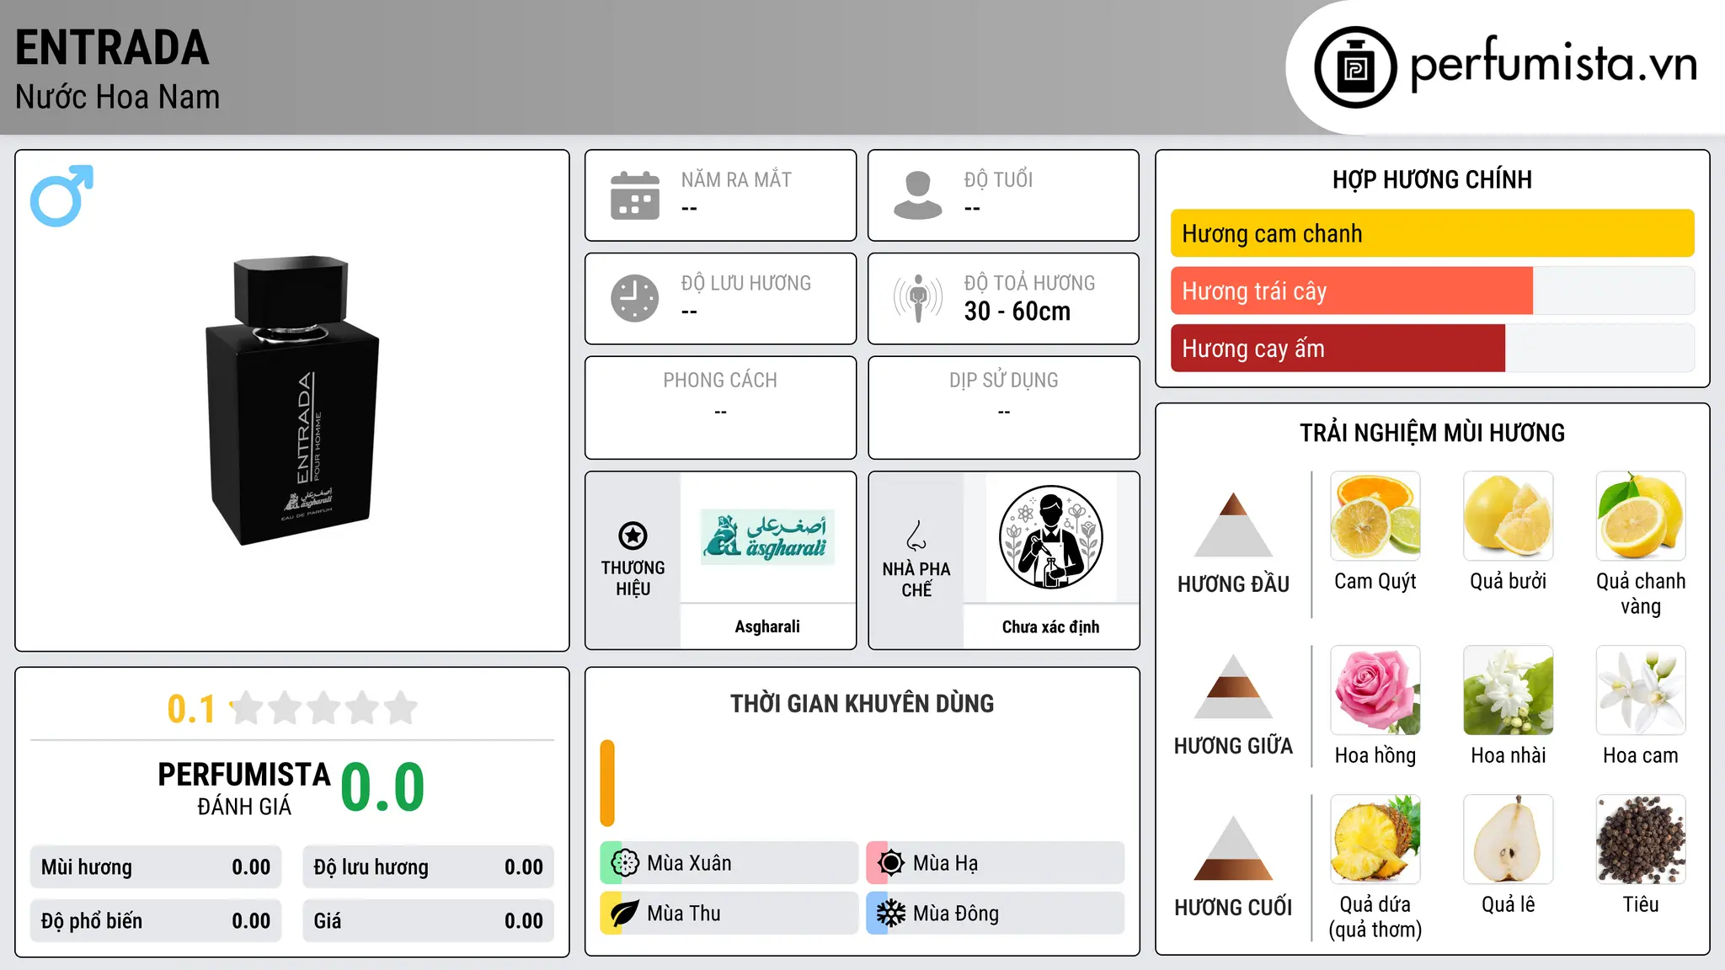Click the sillage icon for Độ toả hương

(918, 298)
